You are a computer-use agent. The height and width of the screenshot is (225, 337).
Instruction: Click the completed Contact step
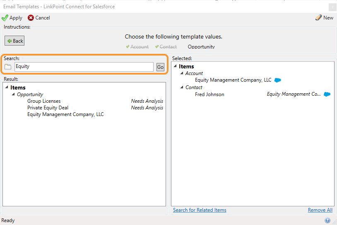(168, 47)
